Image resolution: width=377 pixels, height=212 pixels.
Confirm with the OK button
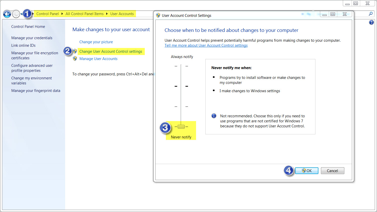click(307, 171)
